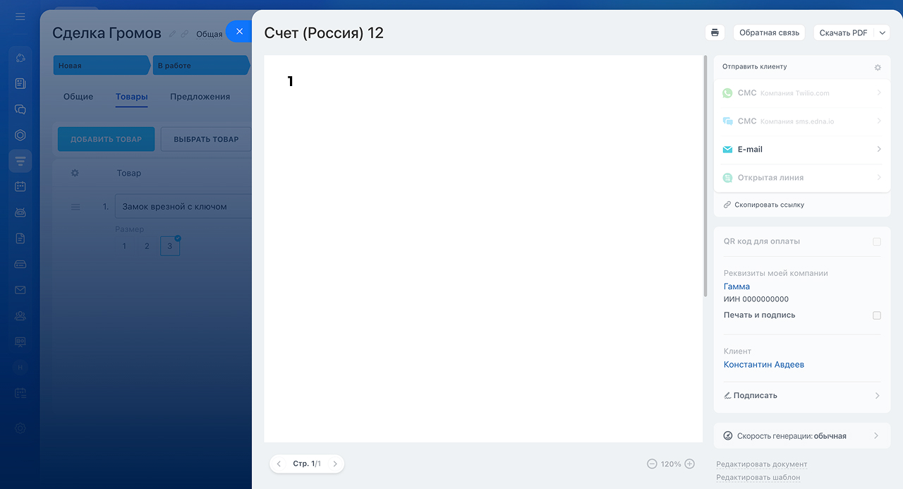The height and width of the screenshot is (489, 903).
Task: Toggle Печать и подпись checkbox
Action: [x=877, y=315]
